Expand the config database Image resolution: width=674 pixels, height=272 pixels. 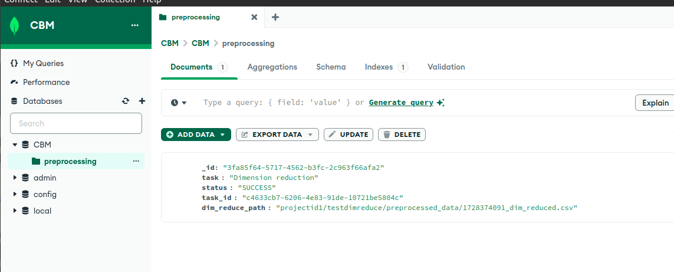tap(15, 194)
